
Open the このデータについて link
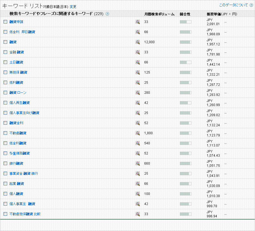click(233, 5)
